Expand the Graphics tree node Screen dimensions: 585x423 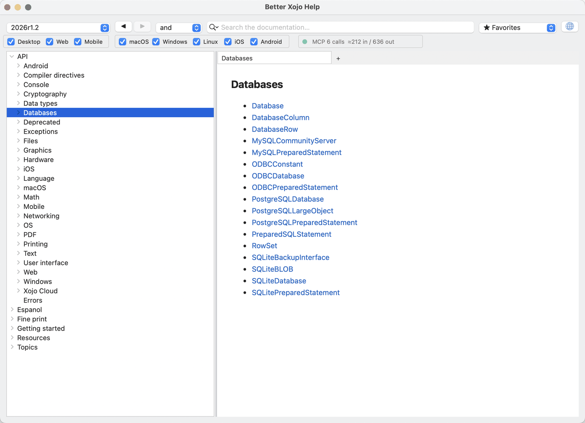click(18, 150)
